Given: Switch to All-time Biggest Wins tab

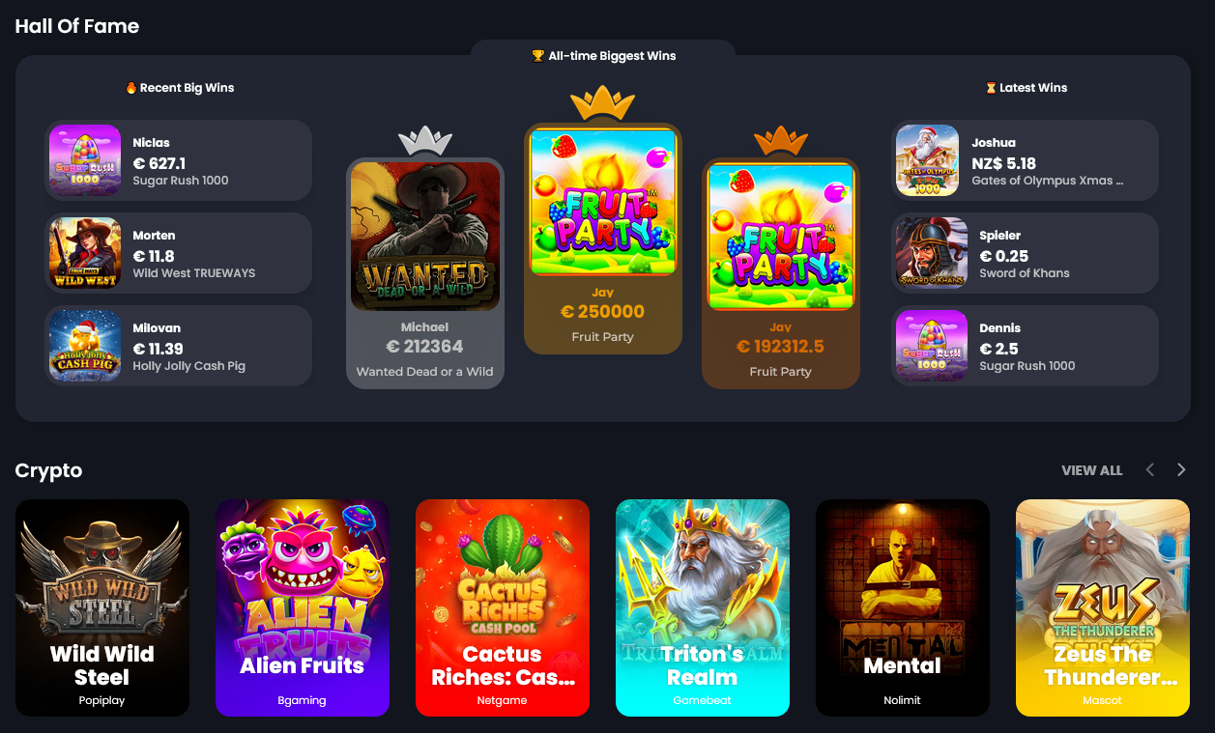Looking at the screenshot, I should pyautogui.click(x=603, y=56).
